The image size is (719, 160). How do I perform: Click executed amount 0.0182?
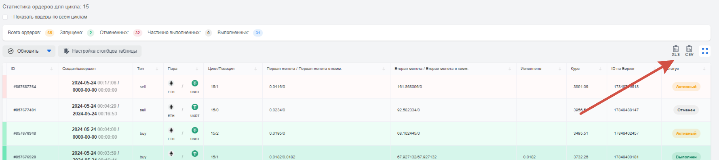pyautogui.click(x=529, y=157)
